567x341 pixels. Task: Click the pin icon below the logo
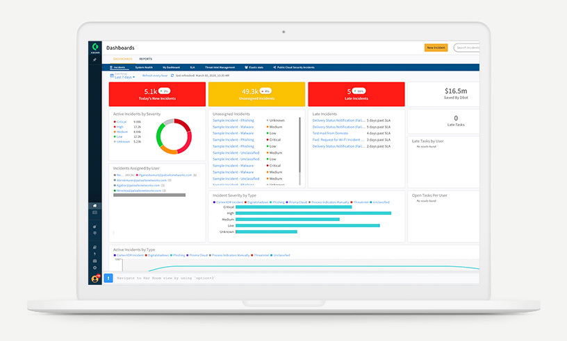[95, 60]
